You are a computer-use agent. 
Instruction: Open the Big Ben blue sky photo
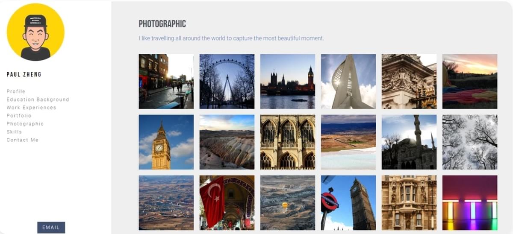click(166, 142)
